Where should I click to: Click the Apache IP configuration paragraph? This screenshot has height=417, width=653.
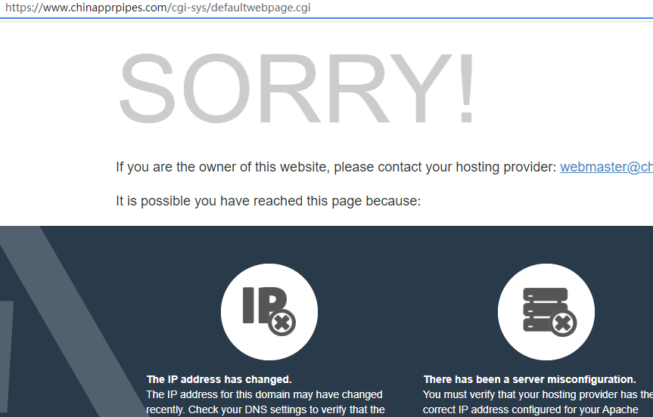tap(538, 402)
